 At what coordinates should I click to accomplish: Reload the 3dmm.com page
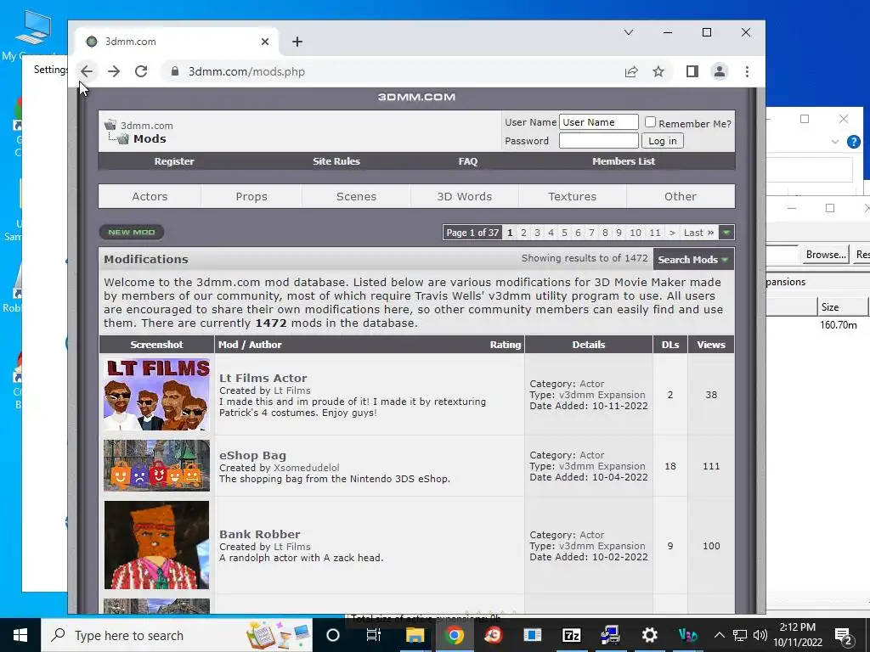141,71
